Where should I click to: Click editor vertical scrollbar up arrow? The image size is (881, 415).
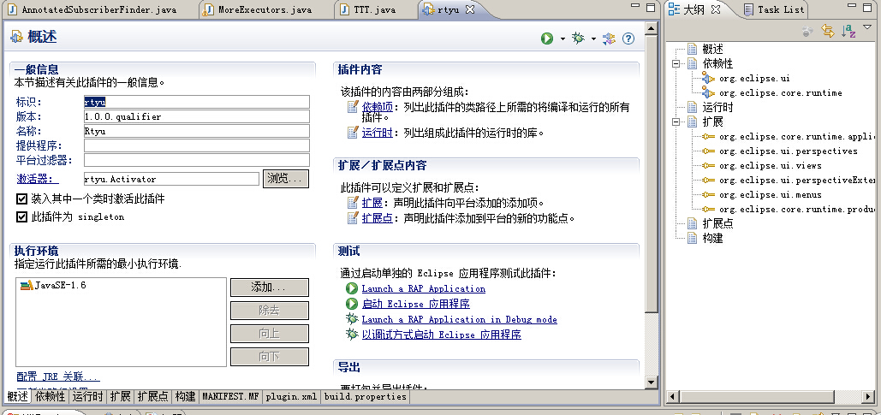point(652,28)
